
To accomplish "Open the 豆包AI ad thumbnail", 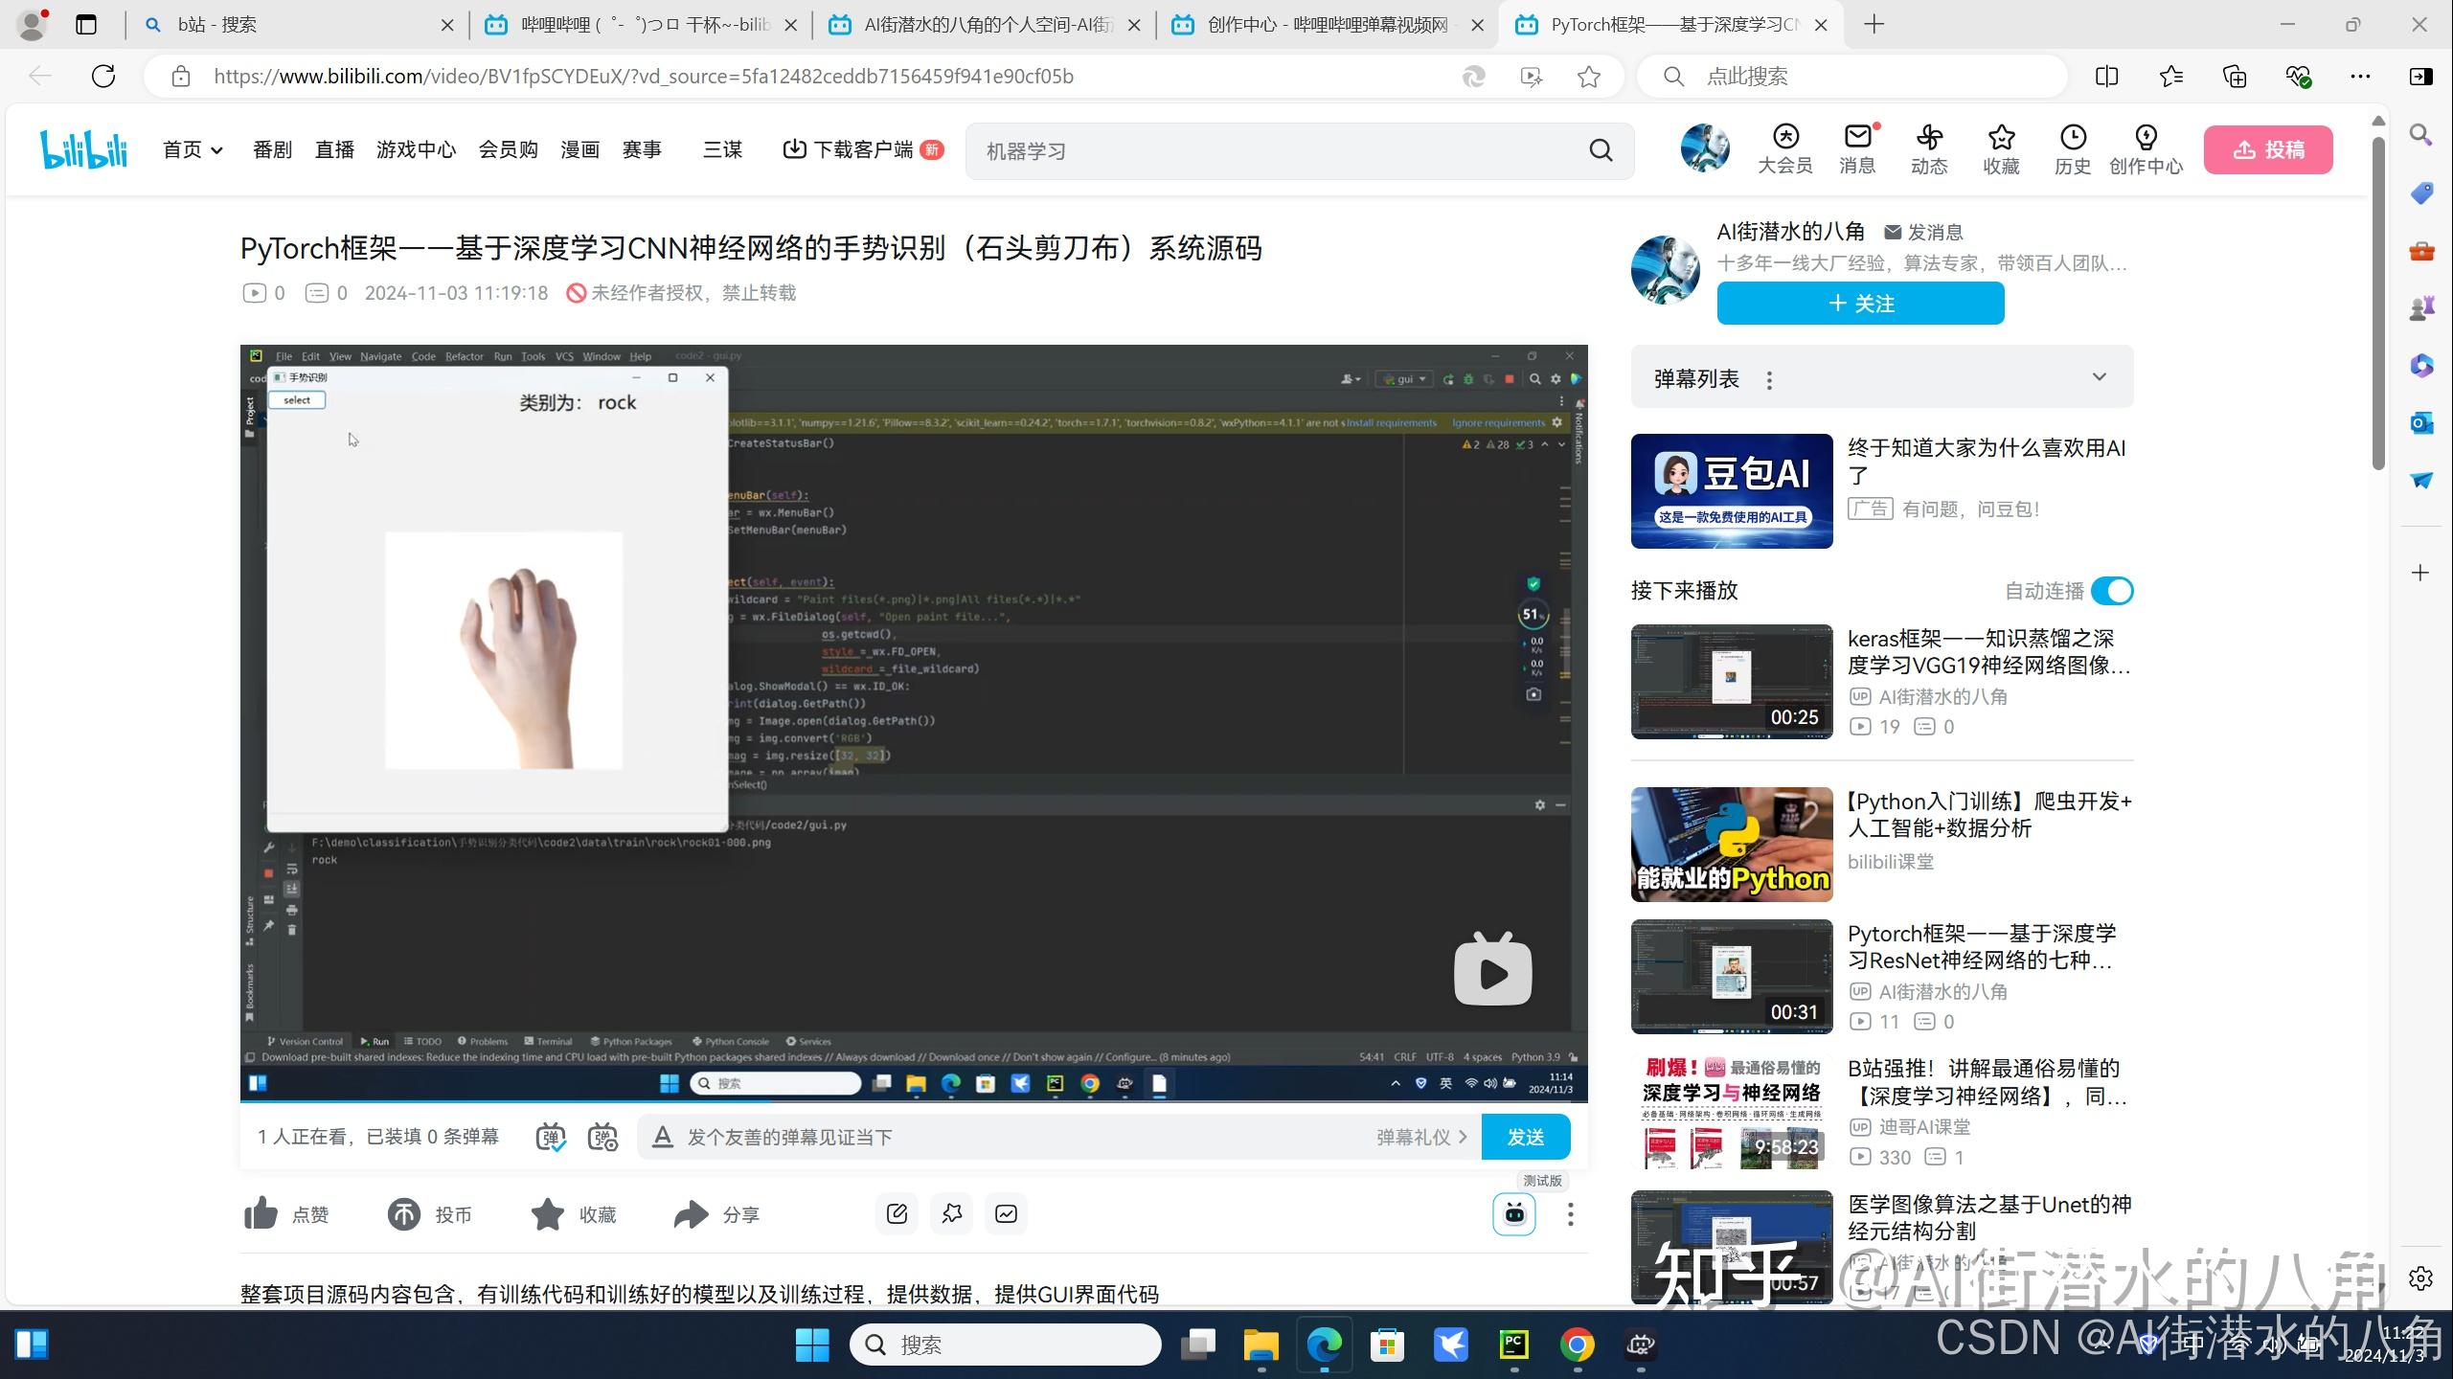I will point(1732,491).
